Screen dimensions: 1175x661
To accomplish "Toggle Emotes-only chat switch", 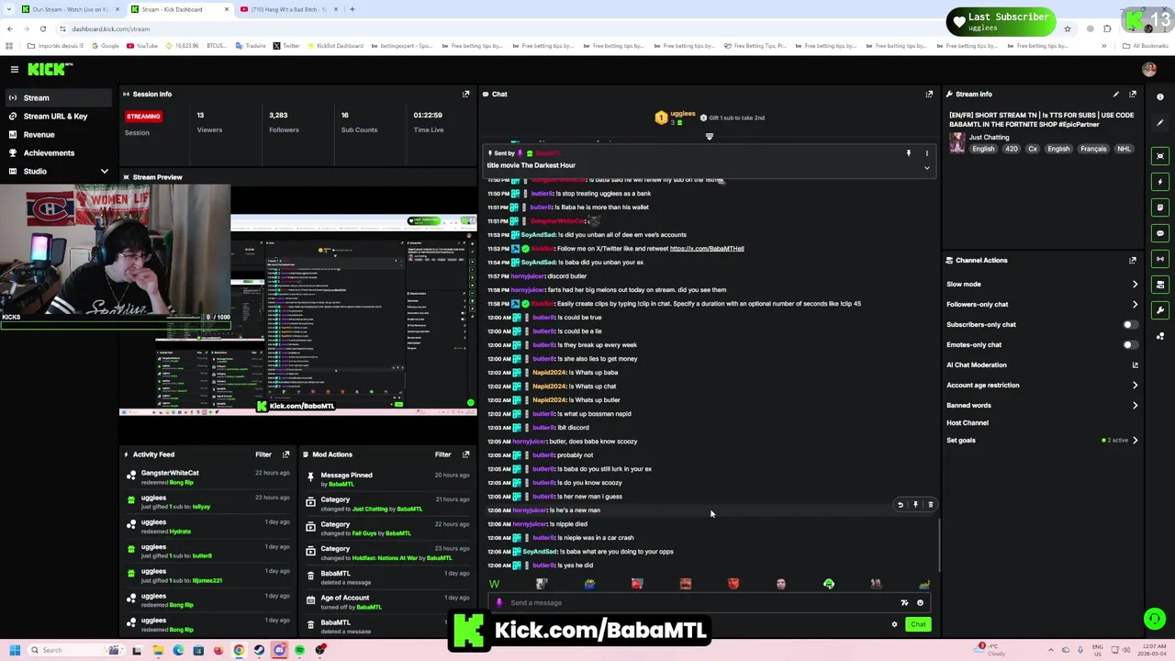I will tap(1131, 344).
